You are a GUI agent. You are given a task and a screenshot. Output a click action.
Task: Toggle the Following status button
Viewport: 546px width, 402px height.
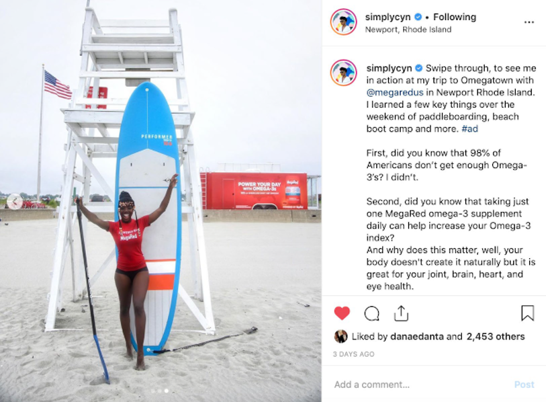tap(455, 17)
